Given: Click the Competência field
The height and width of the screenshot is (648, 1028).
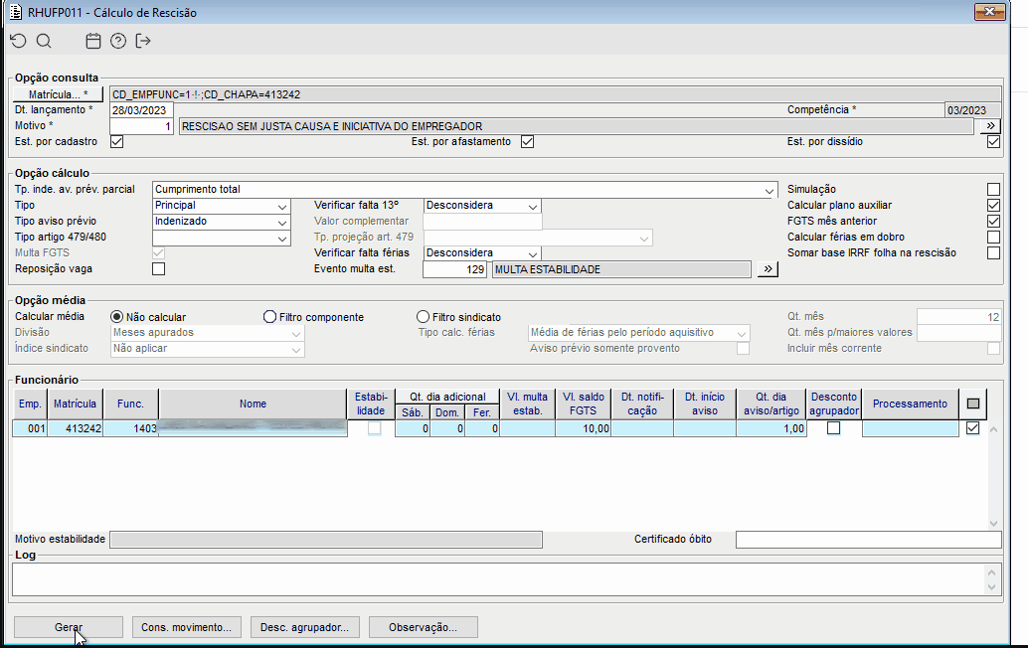Looking at the screenshot, I should pos(973,110).
